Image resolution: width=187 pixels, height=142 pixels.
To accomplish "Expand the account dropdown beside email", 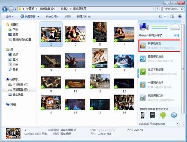I will point(178,124).
